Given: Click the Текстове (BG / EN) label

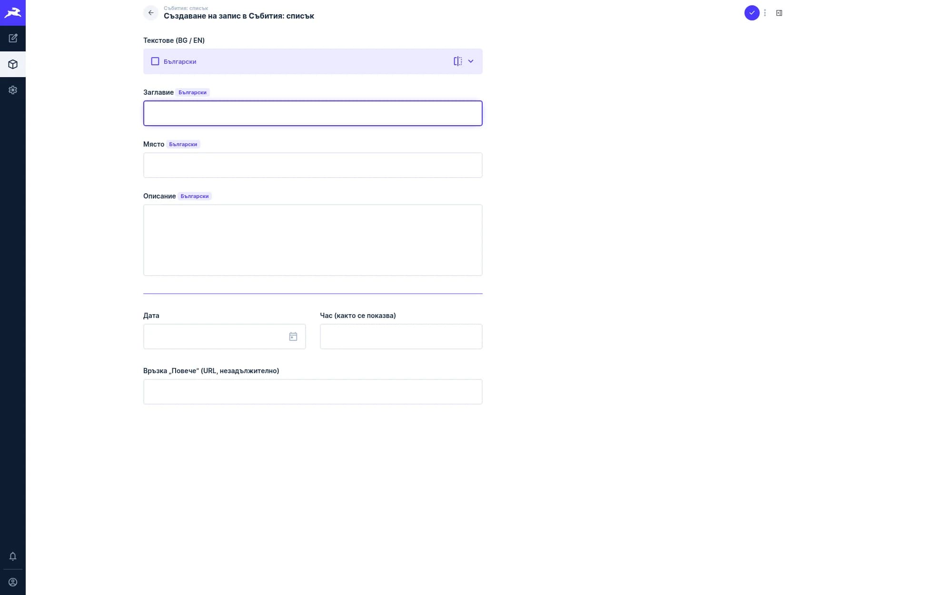Looking at the screenshot, I should [174, 40].
